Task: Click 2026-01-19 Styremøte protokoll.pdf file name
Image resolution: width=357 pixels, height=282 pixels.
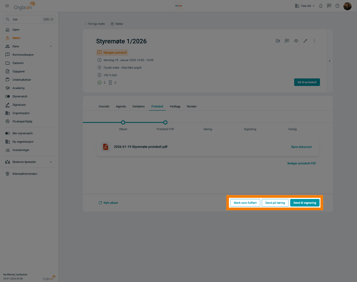Action: [x=141, y=147]
